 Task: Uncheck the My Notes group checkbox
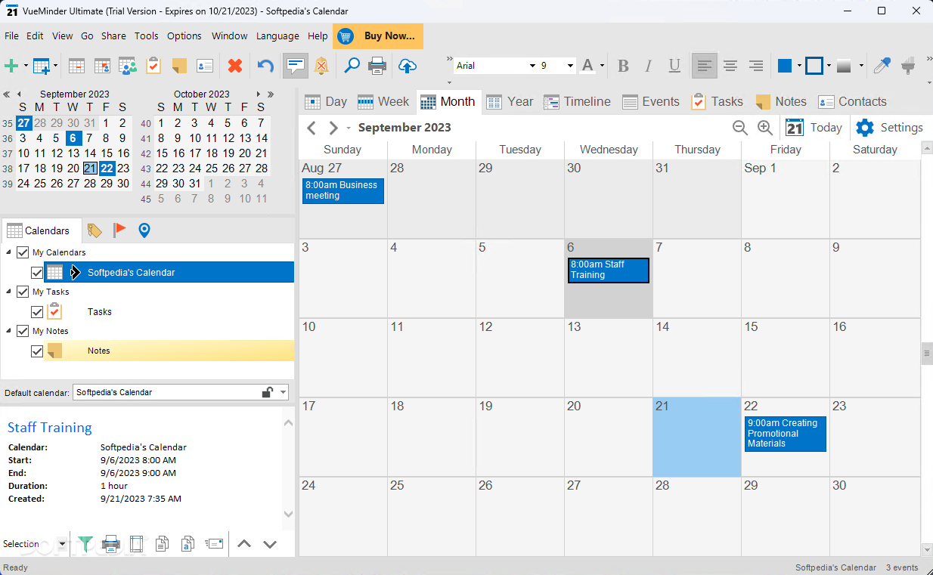coord(23,331)
